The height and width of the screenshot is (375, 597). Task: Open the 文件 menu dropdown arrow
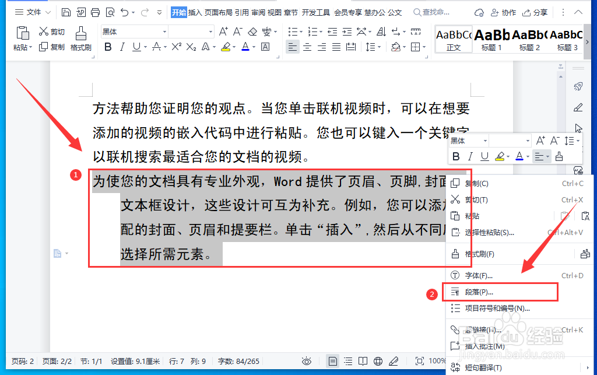[48, 13]
